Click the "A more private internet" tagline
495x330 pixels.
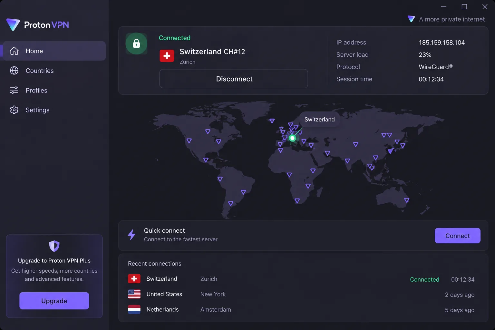click(451, 19)
